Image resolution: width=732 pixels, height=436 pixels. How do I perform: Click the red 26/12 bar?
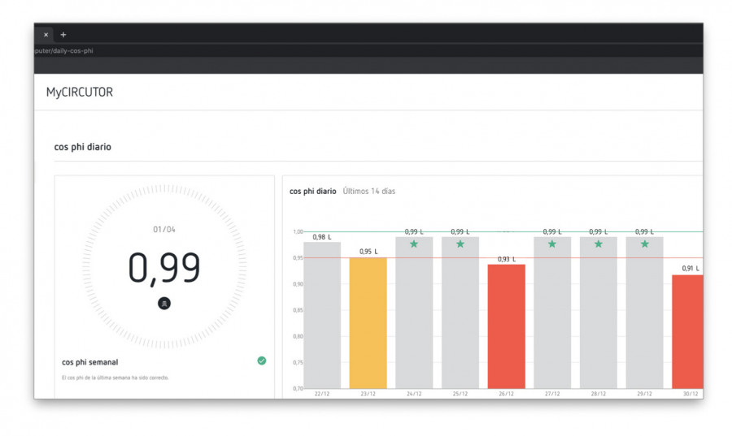tap(507, 326)
